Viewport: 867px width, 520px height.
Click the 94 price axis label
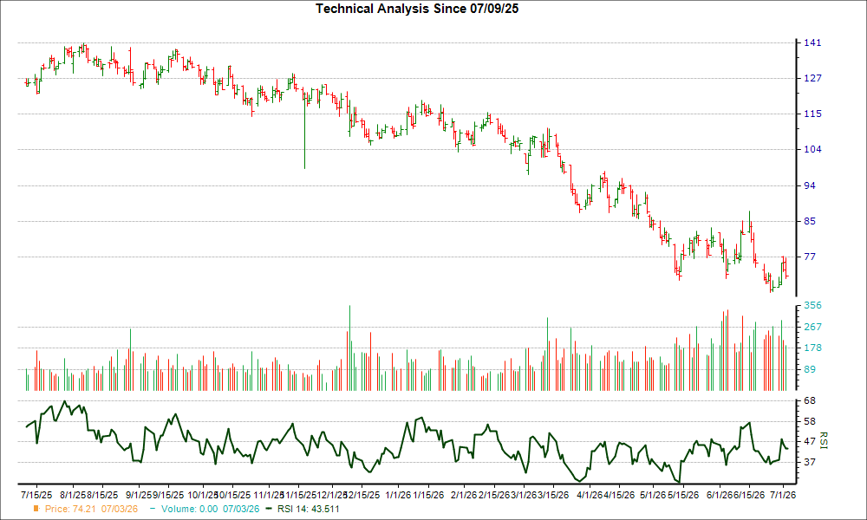click(810, 185)
